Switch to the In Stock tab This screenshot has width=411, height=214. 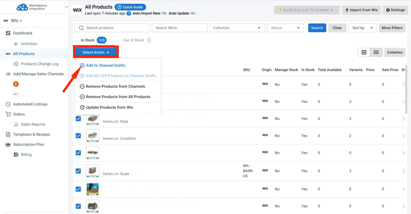[x=93, y=40]
